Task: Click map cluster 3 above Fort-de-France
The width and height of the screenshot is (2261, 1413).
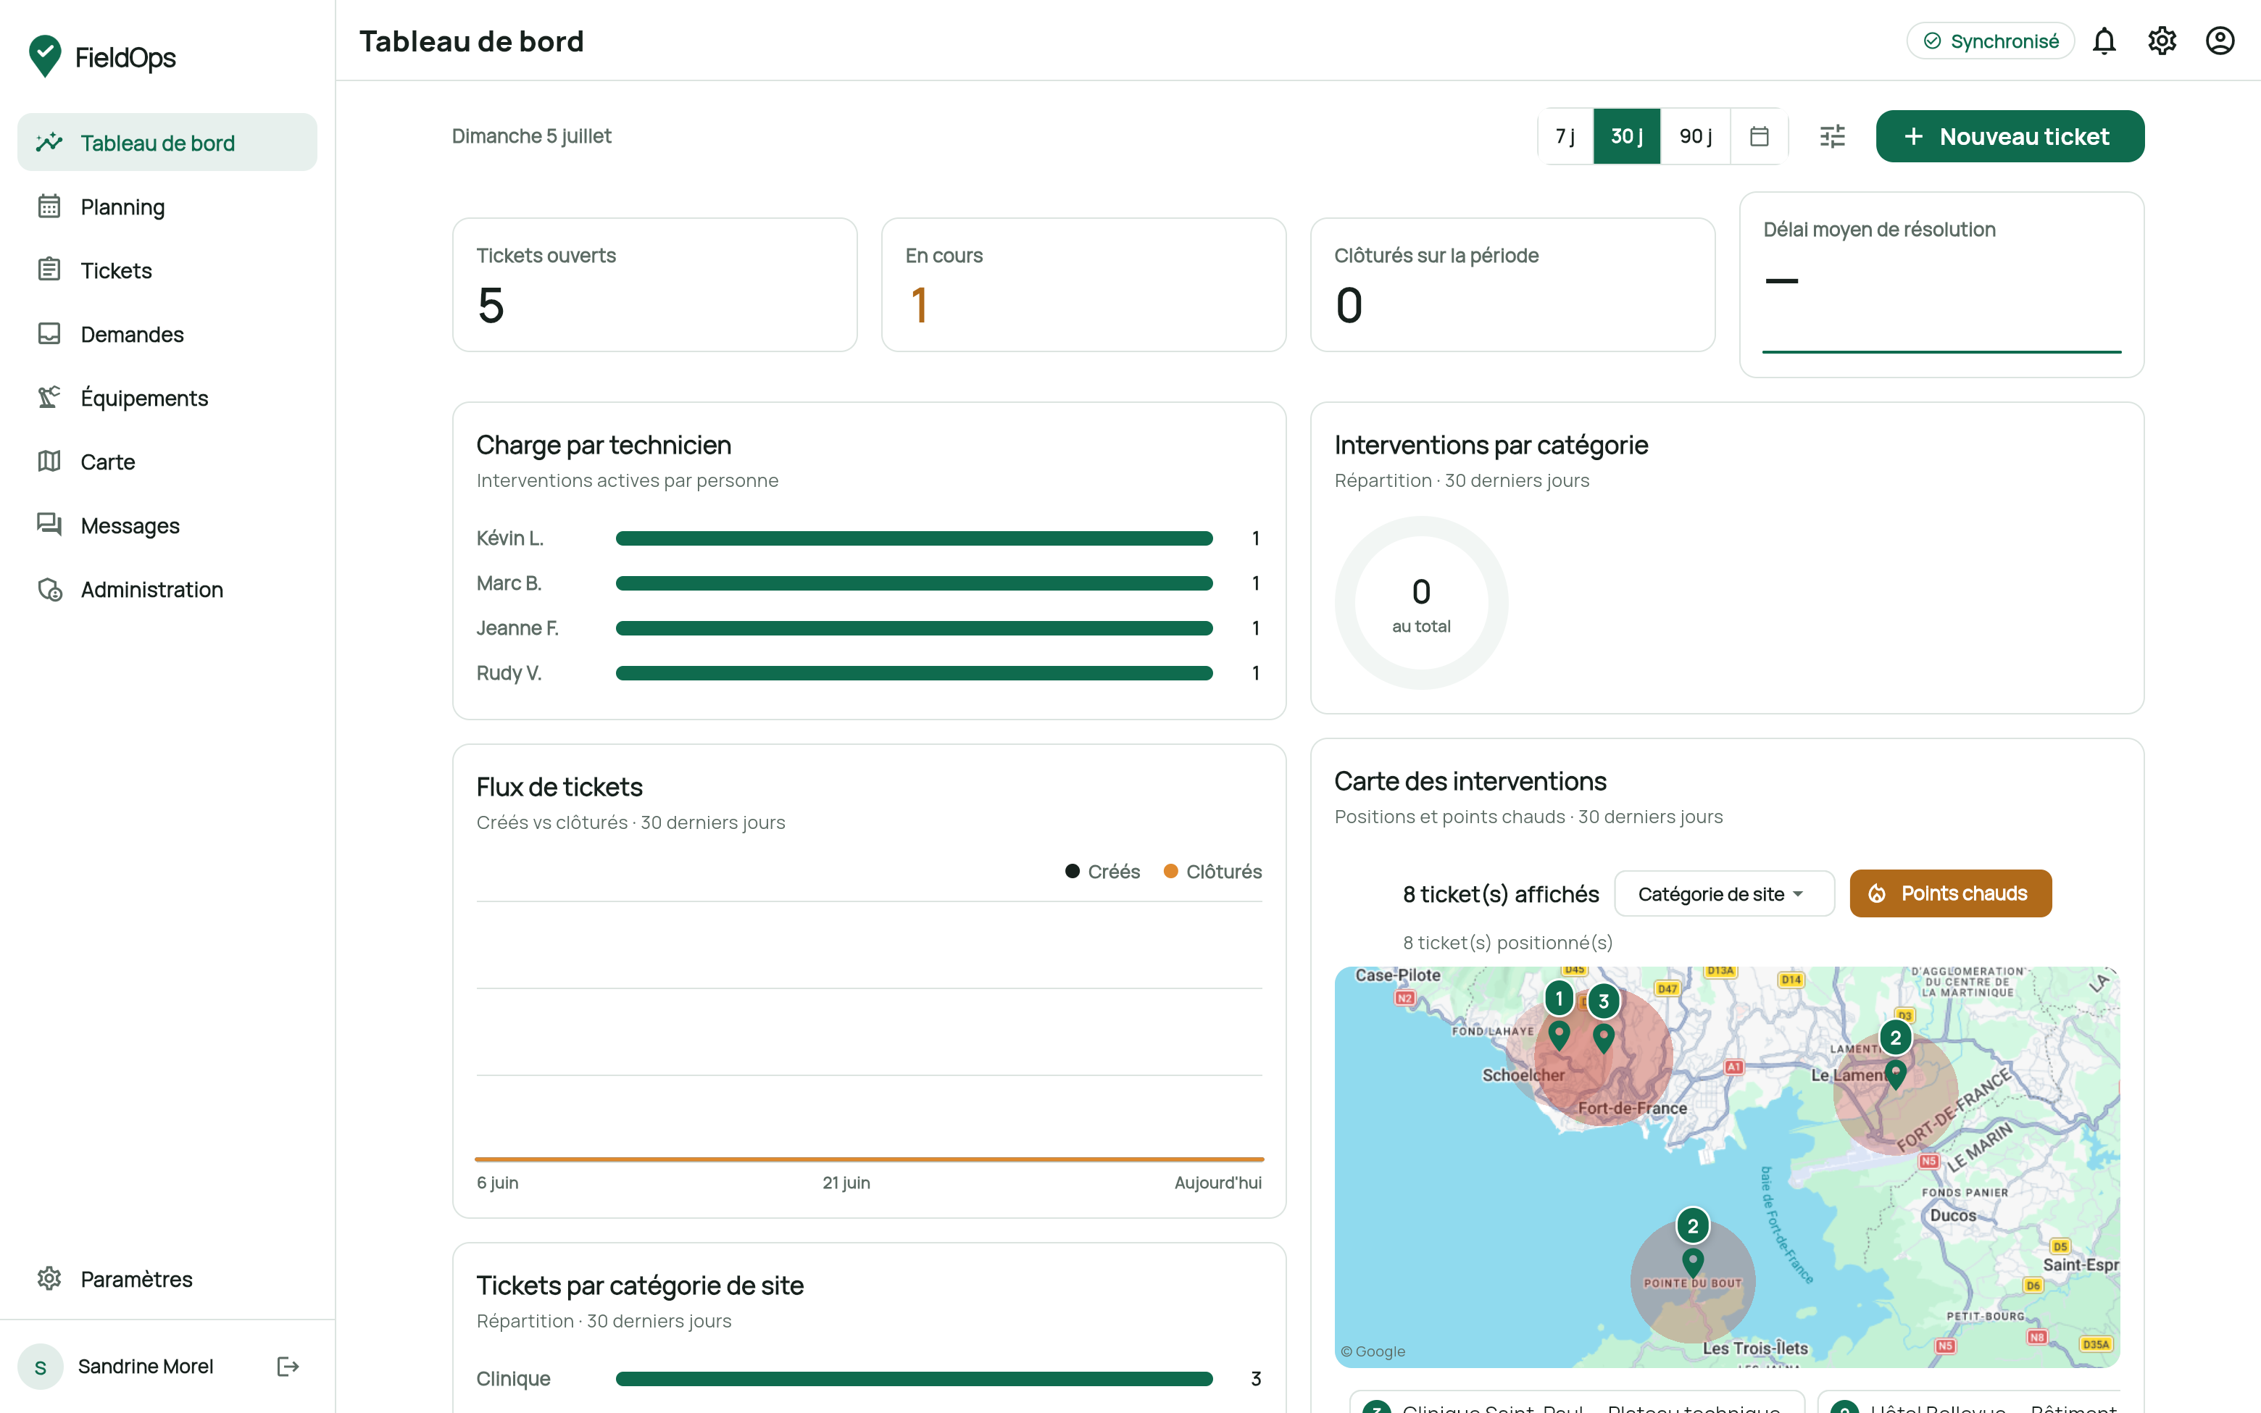Action: click(x=1603, y=1002)
